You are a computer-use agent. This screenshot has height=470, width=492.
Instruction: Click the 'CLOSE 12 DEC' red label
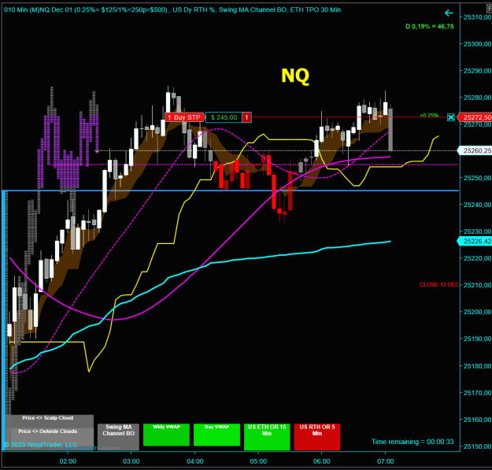click(x=439, y=284)
